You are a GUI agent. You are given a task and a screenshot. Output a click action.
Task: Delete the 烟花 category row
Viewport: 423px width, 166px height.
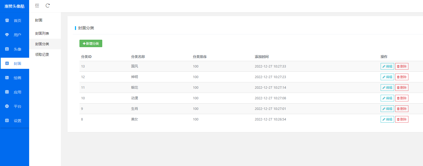402,87
